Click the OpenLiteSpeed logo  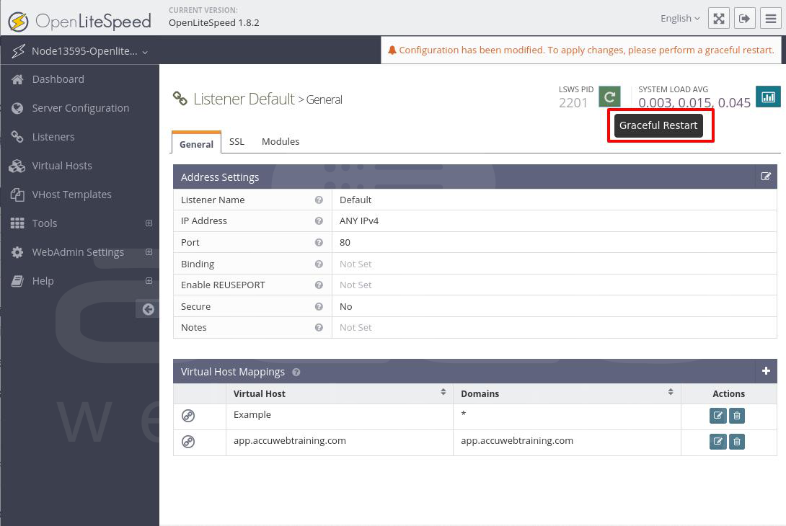point(80,21)
